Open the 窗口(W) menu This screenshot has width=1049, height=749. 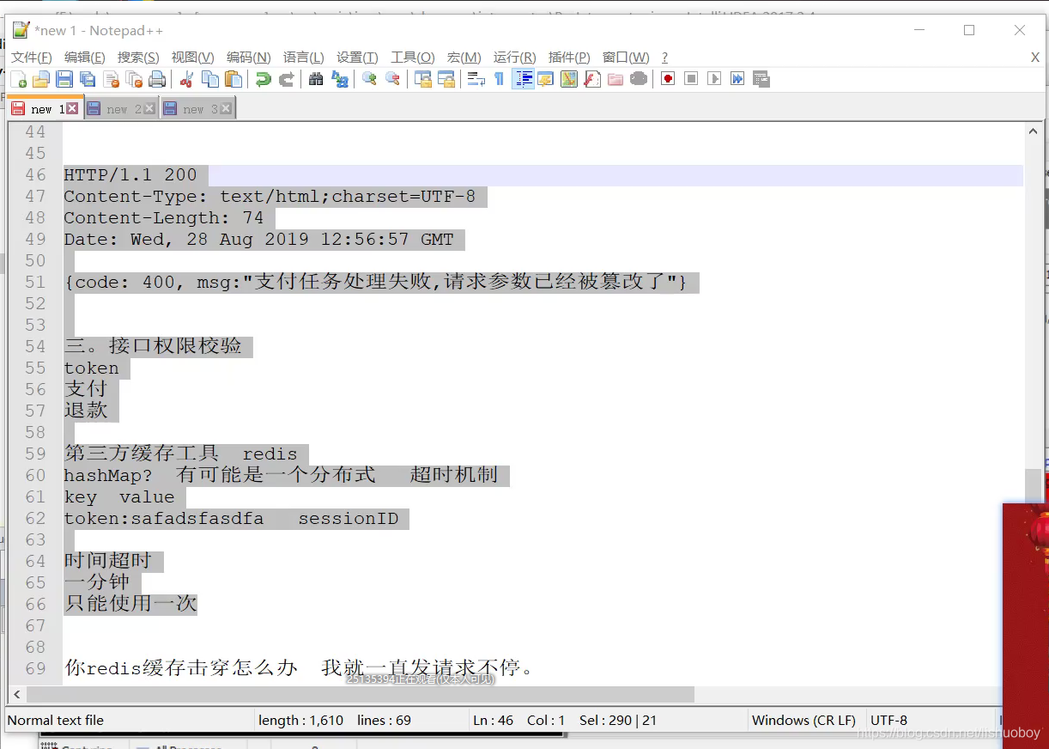point(626,57)
